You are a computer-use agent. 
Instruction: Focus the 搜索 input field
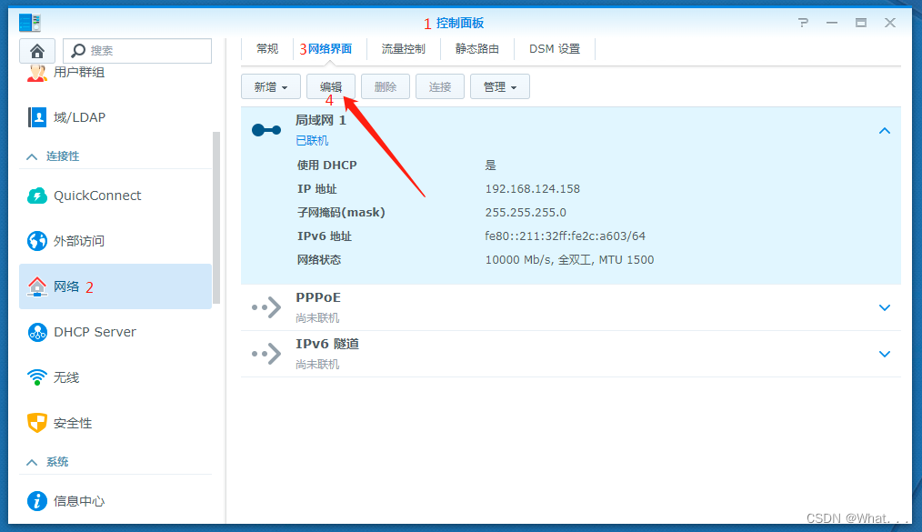coord(137,51)
